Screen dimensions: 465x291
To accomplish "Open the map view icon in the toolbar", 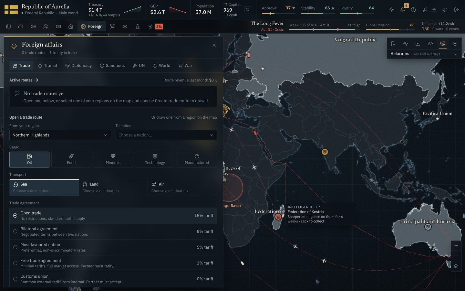I will [x=8, y=27].
